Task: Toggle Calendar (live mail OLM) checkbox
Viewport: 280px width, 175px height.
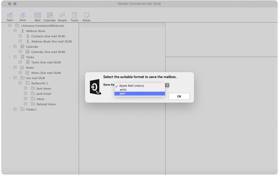Action: point(20,52)
